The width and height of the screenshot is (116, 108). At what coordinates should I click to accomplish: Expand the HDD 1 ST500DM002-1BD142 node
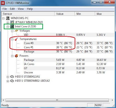click(x=8, y=81)
